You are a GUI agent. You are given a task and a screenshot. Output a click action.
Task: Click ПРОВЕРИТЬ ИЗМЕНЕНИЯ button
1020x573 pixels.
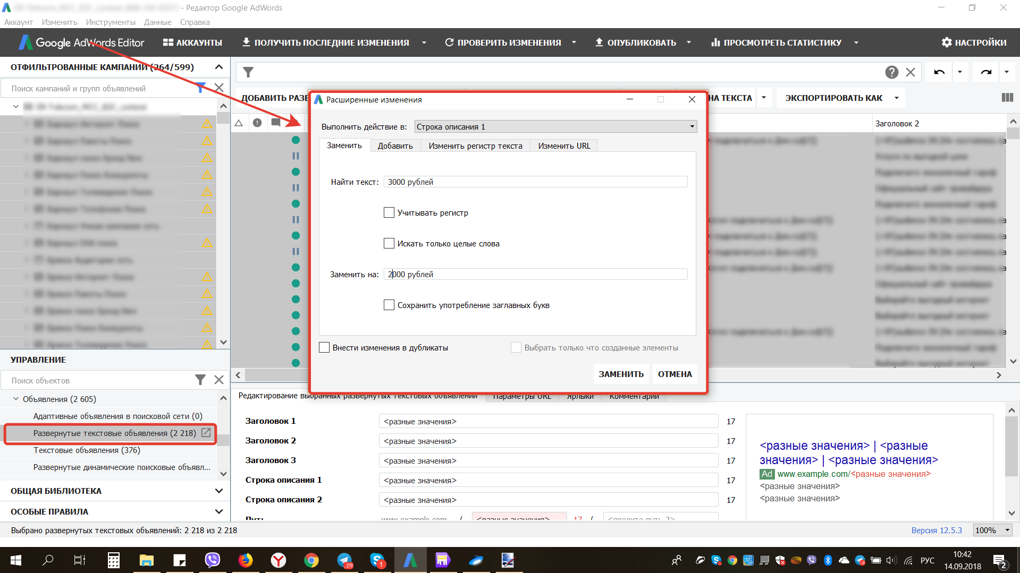503,42
